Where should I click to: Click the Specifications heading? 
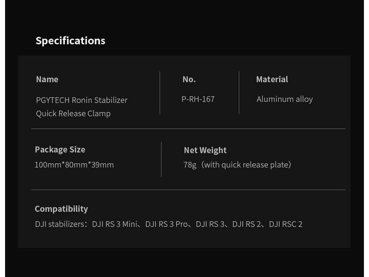[70, 41]
